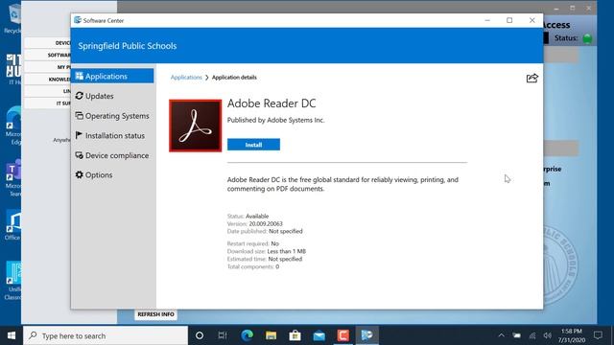Click the battery icon in system tray

point(517,335)
